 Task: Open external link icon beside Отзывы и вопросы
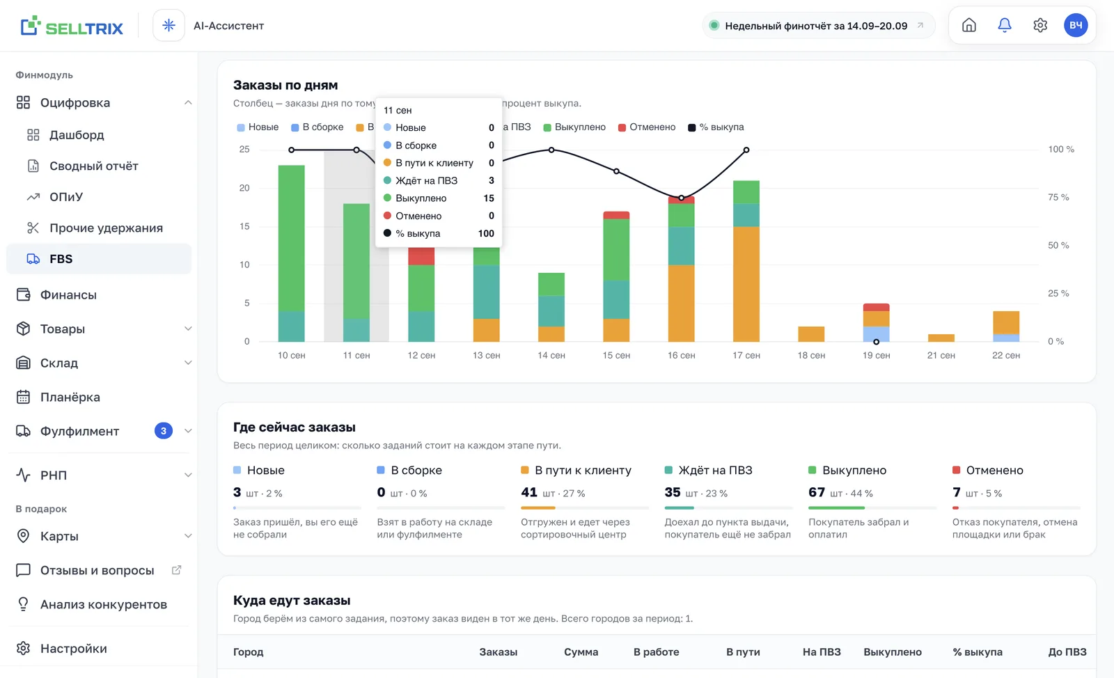[177, 570]
